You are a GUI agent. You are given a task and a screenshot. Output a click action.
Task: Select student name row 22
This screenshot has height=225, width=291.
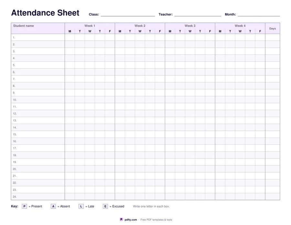(x=38, y=183)
